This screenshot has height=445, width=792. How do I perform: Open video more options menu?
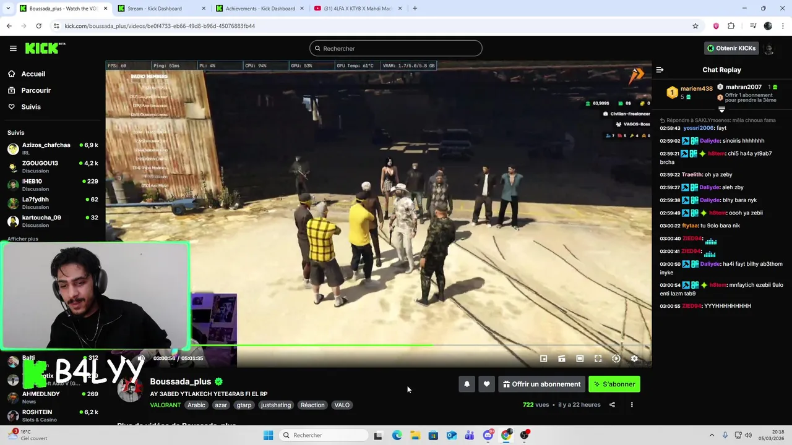(x=632, y=405)
